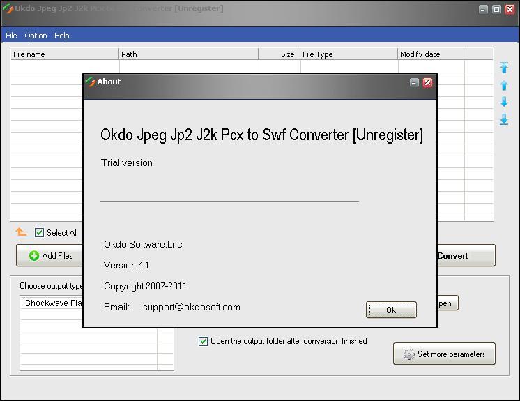Open the Option menu

[36, 36]
